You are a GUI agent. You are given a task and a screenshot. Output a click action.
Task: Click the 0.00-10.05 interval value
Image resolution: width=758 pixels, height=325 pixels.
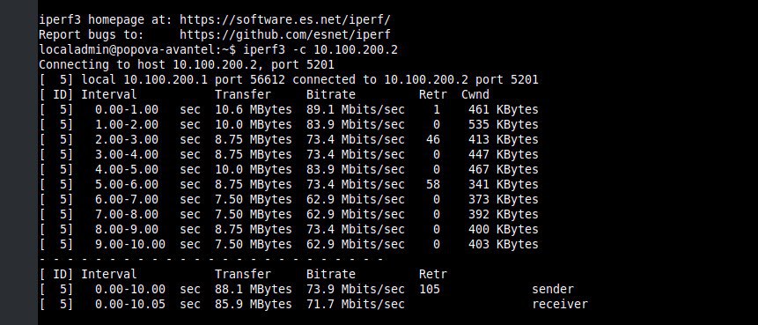[x=130, y=305]
